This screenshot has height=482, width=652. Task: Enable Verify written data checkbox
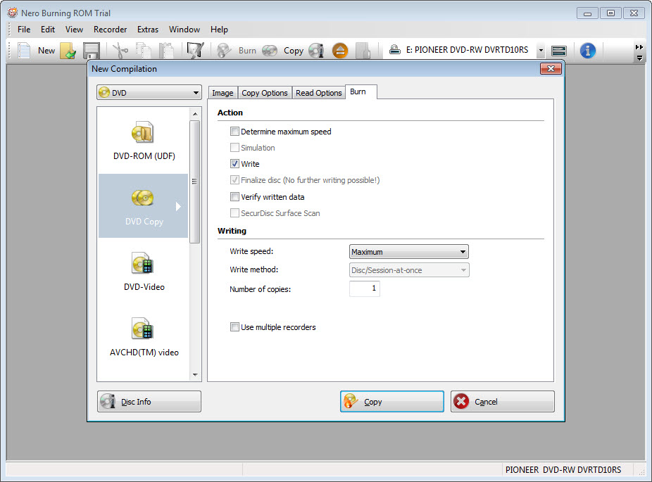tap(235, 197)
